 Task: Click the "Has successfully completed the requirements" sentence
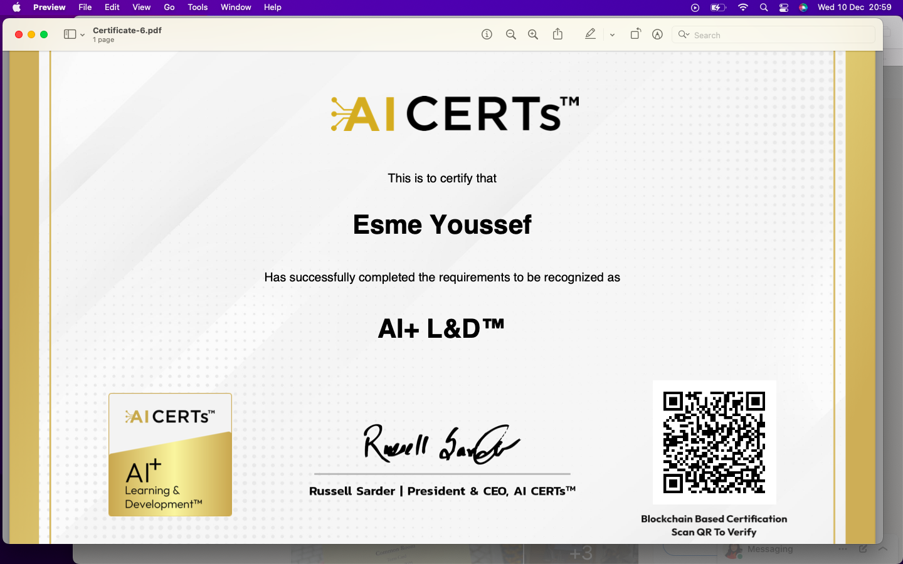point(442,278)
